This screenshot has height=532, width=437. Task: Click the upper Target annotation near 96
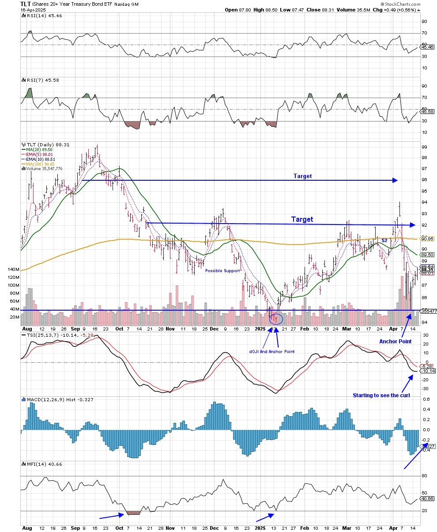point(302,176)
